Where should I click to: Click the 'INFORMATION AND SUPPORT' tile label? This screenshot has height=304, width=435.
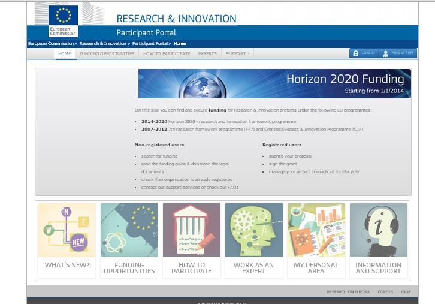[379, 268]
